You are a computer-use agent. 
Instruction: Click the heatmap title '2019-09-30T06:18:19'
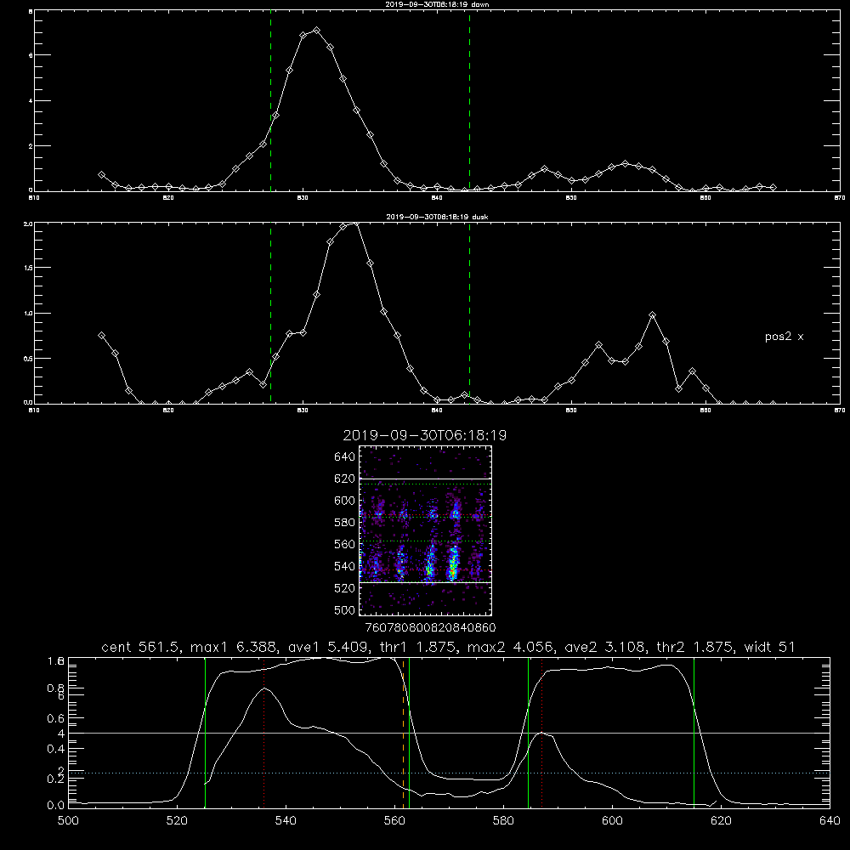click(425, 435)
